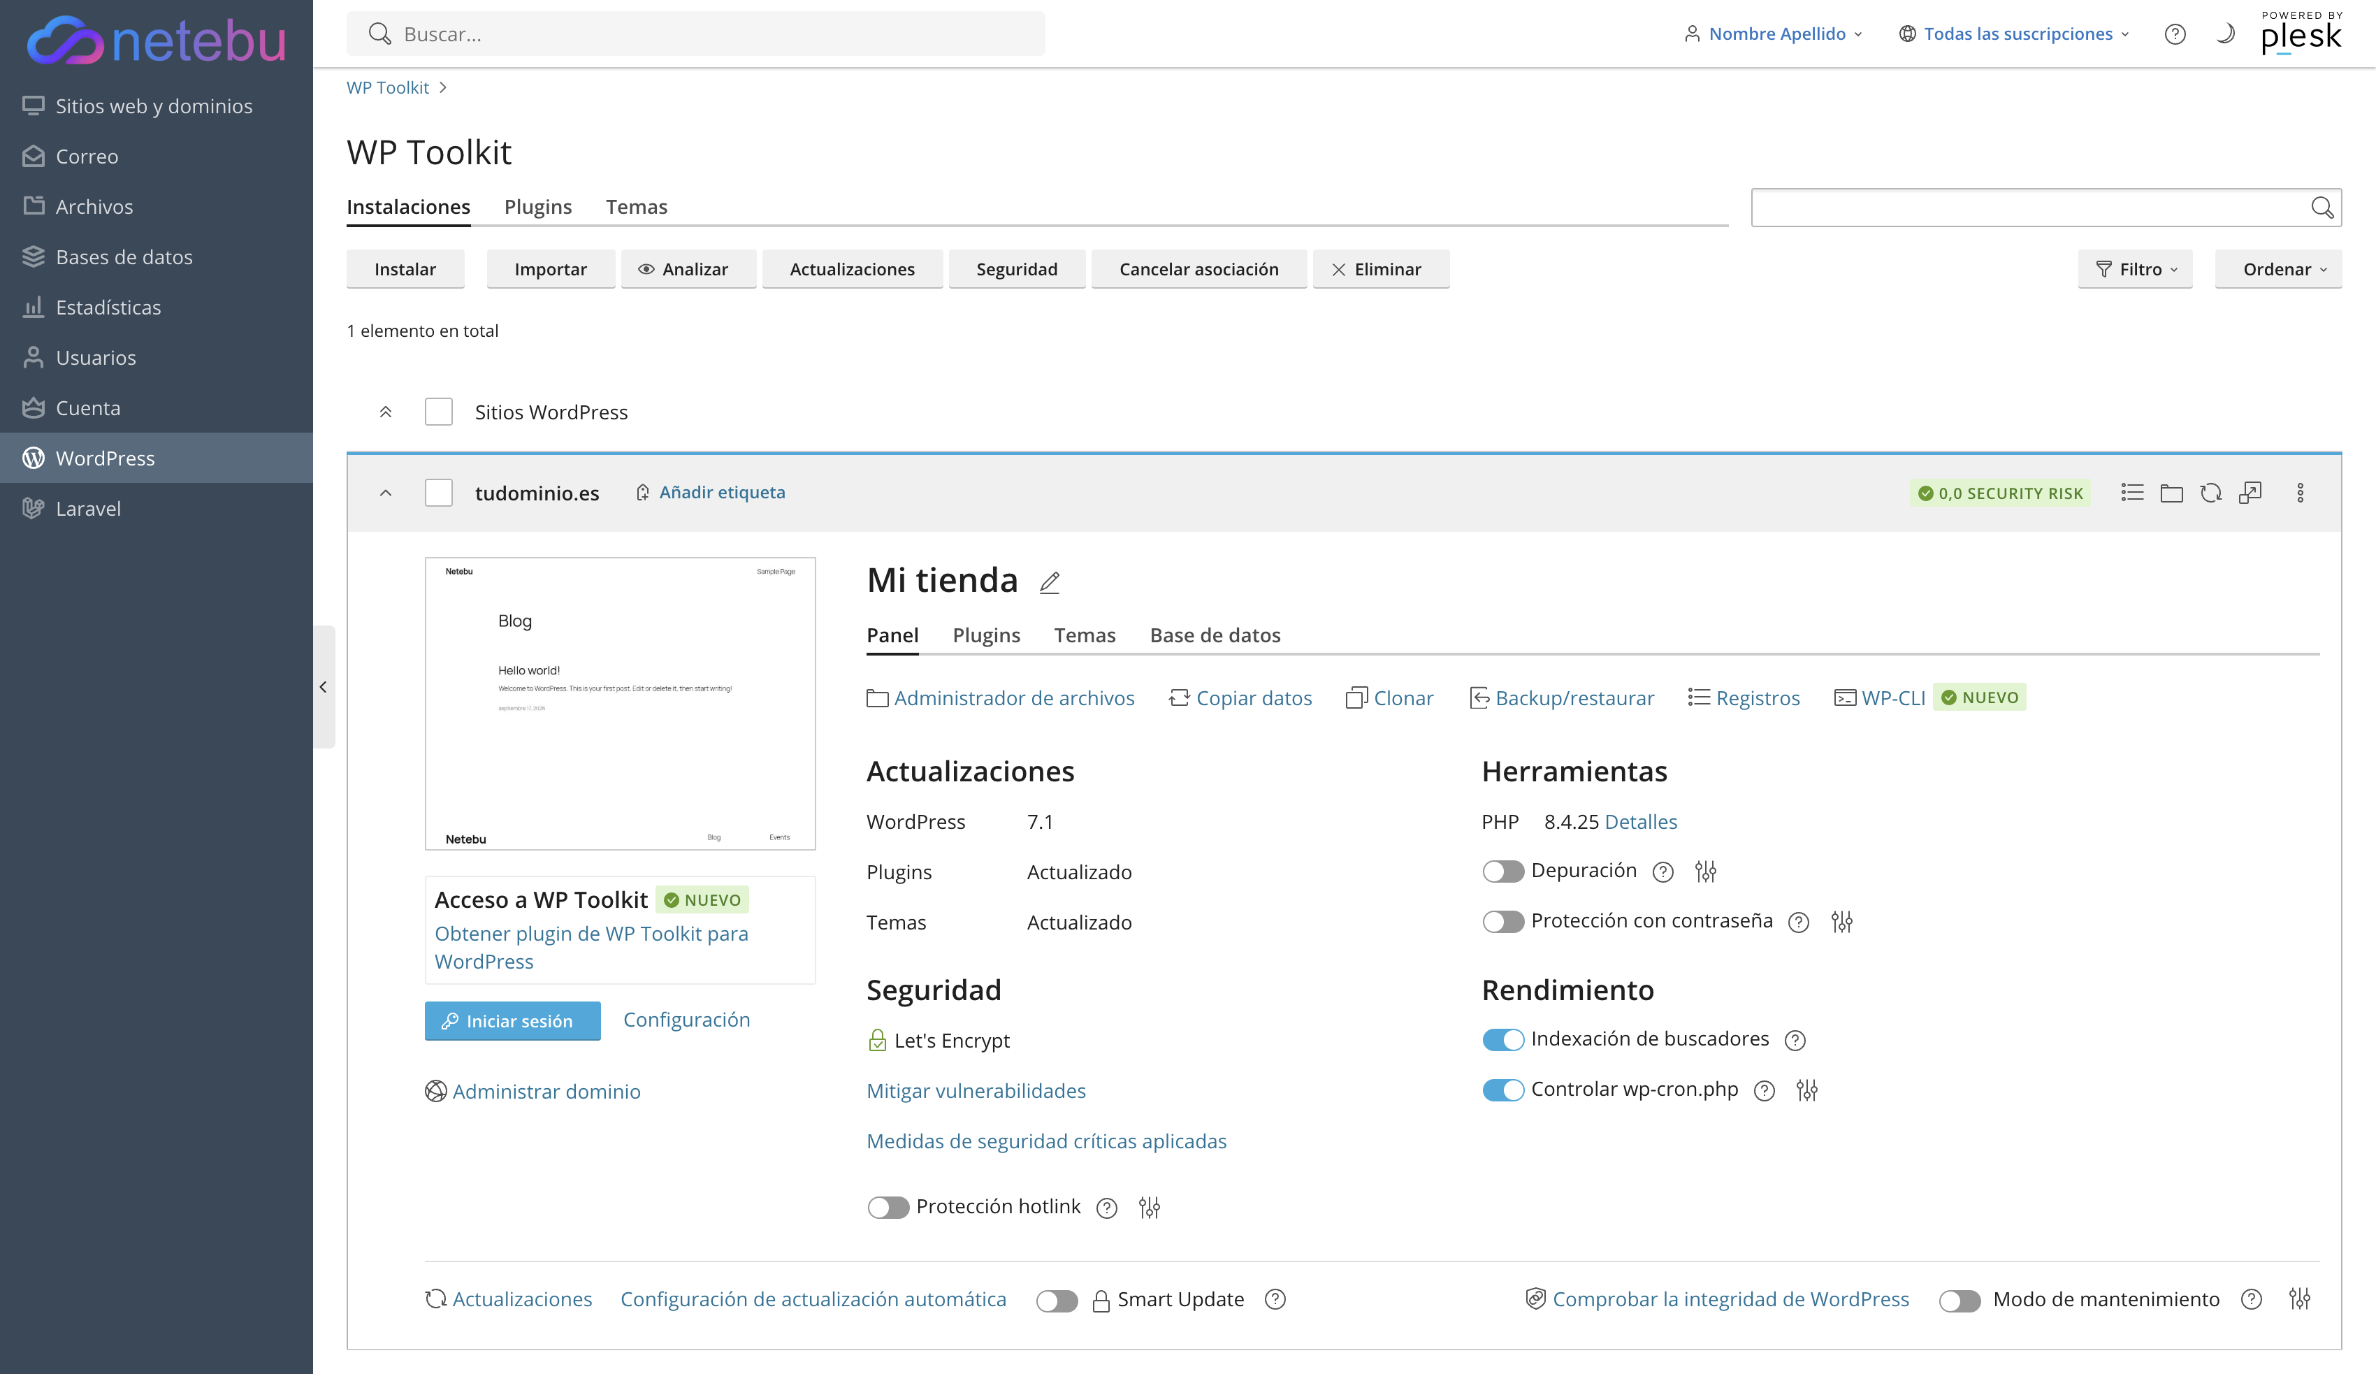Toggle dark mode moon icon
The height and width of the screenshot is (1374, 2376).
click(x=2224, y=34)
